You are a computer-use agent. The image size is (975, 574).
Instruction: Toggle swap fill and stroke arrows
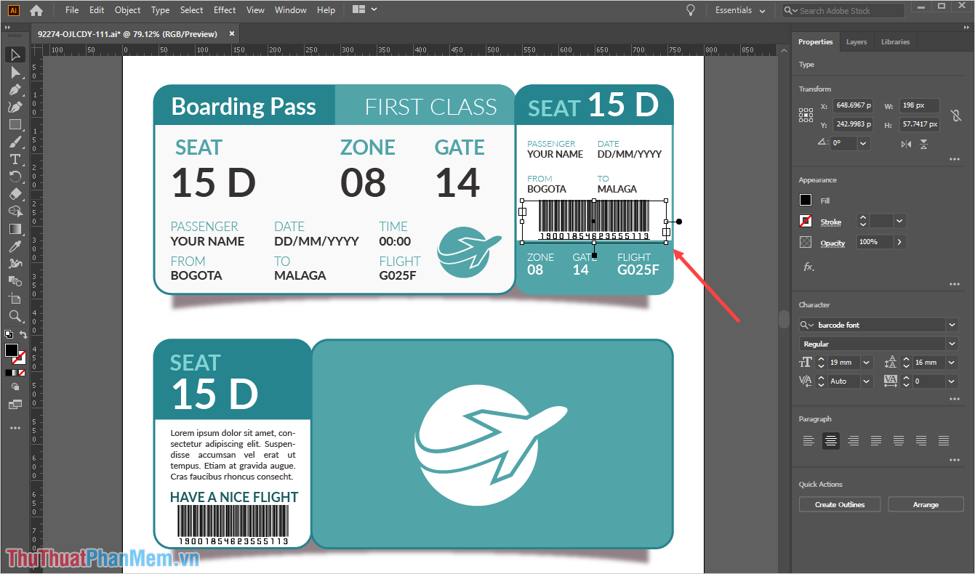(x=23, y=335)
